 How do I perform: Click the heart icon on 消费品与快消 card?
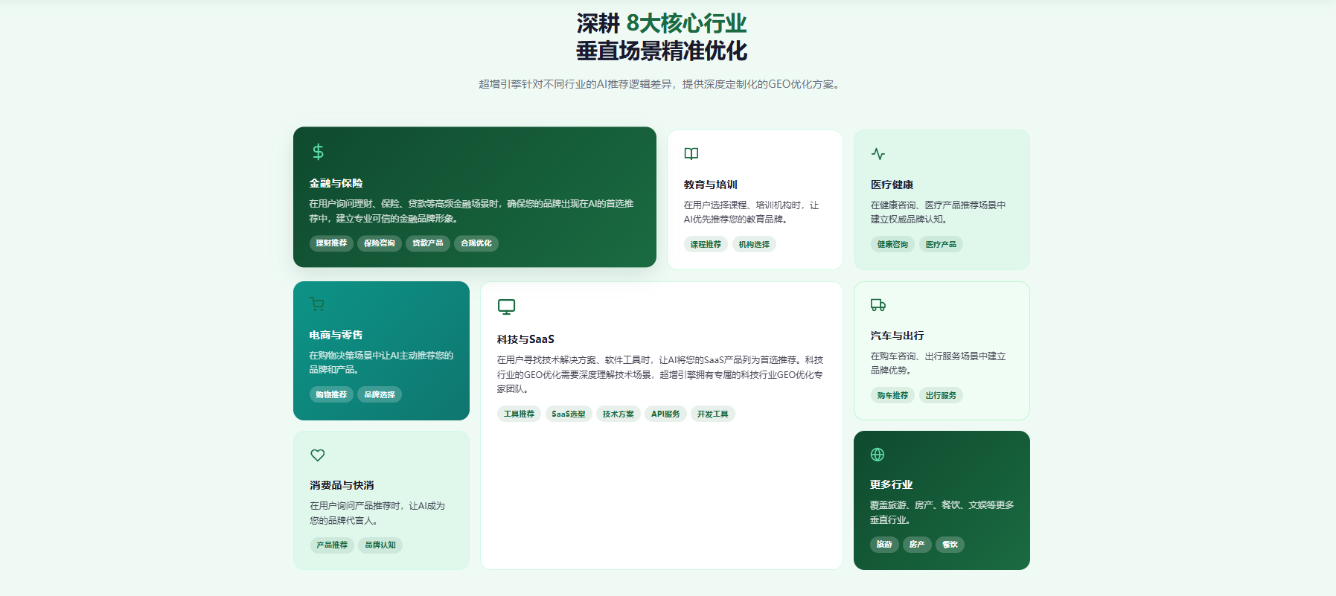[x=318, y=455]
